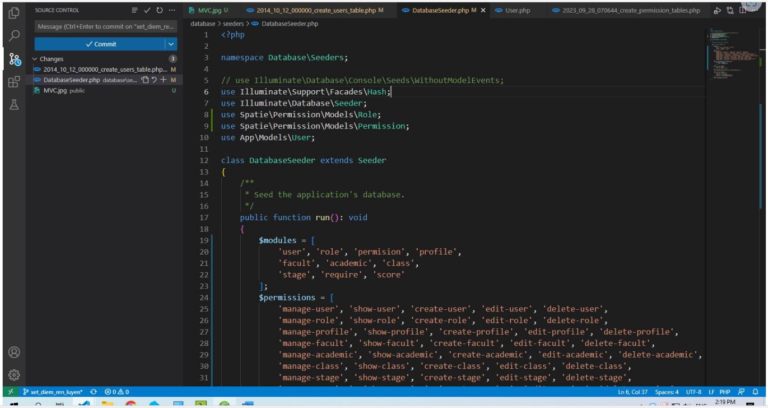This screenshot has width=768, height=408.
Task: Open the Explorer view in activity bar
Action: click(14, 13)
